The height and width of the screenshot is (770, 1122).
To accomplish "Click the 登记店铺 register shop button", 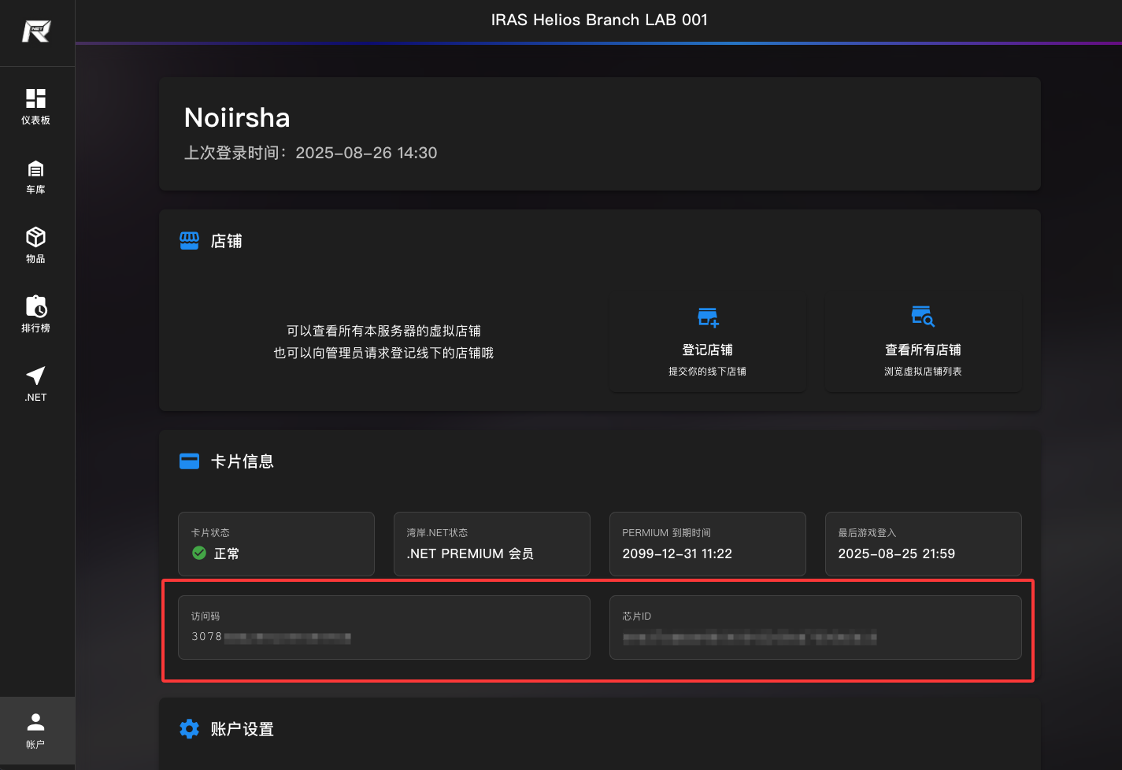I will pyautogui.click(x=707, y=342).
